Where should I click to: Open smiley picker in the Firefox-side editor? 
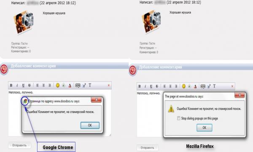pos(183,86)
